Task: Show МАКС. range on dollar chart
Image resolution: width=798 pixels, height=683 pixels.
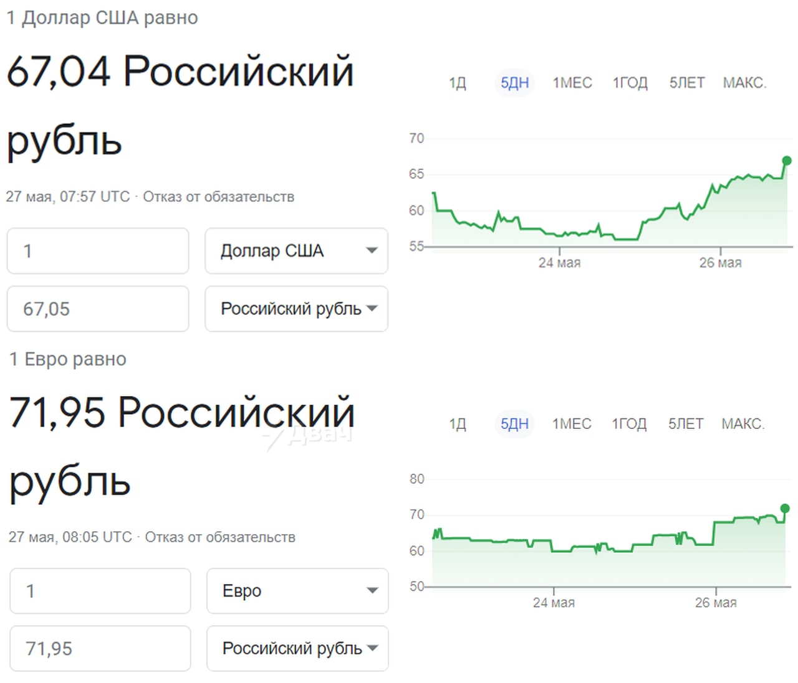Action: point(744,83)
